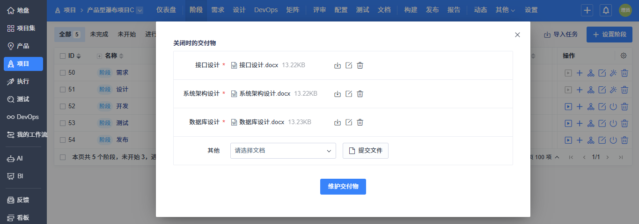Open 看板 in the sidebar

(23, 217)
